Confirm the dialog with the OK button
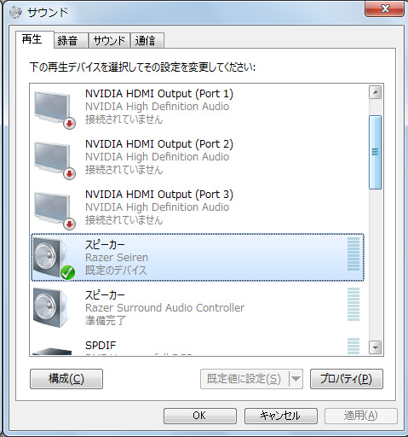Viewport: 408px width, 437px height. point(200,416)
